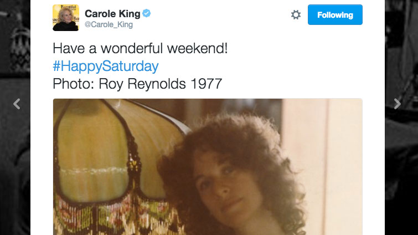Image resolution: width=418 pixels, height=235 pixels.
Task: Open the #HappySaturday hashtag link
Action: pos(106,67)
